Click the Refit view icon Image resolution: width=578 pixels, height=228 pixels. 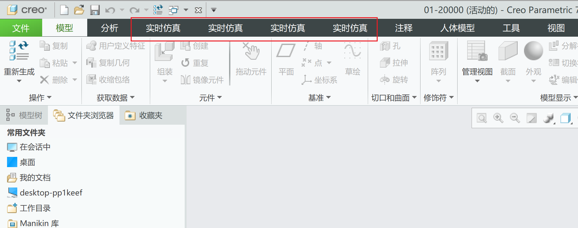pyautogui.click(x=482, y=118)
